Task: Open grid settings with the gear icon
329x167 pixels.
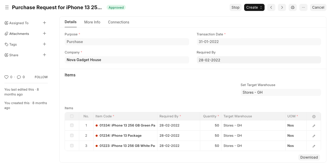Action: (x=314, y=116)
